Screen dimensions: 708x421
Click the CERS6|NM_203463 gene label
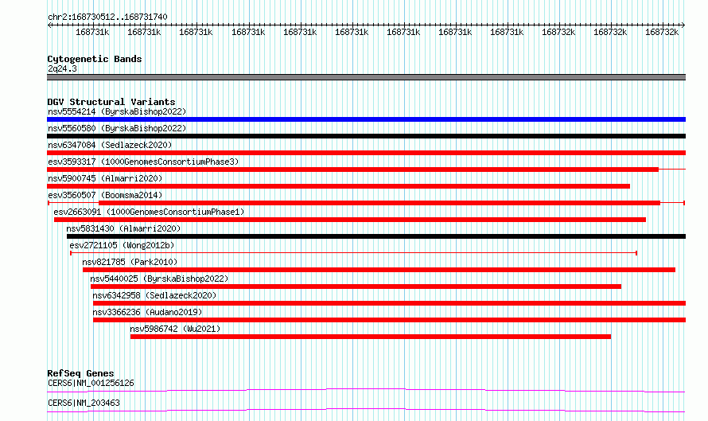84,403
